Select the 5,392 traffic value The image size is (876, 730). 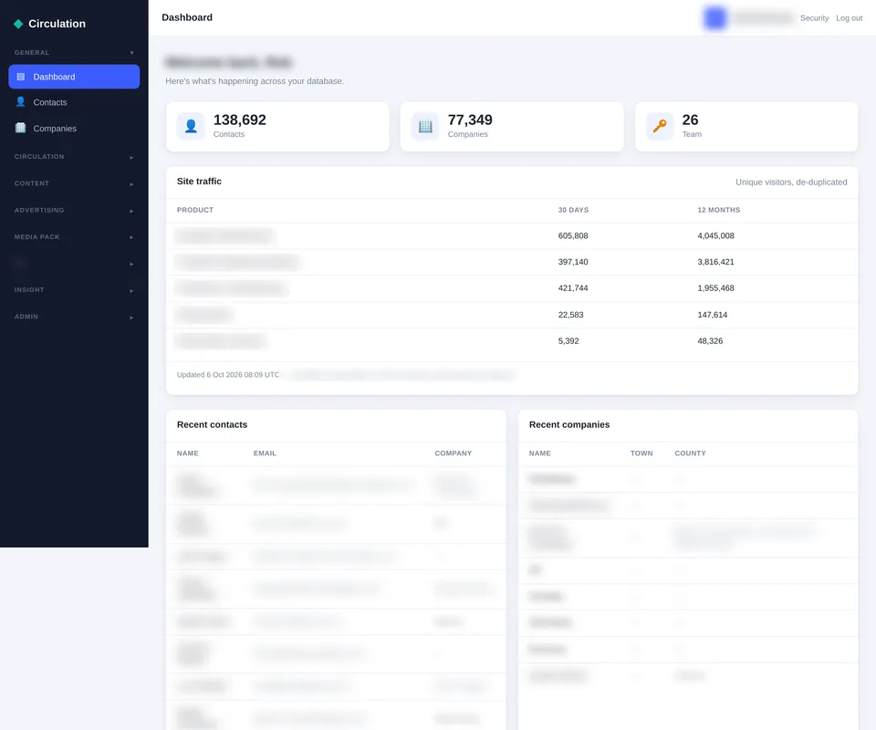(x=568, y=341)
